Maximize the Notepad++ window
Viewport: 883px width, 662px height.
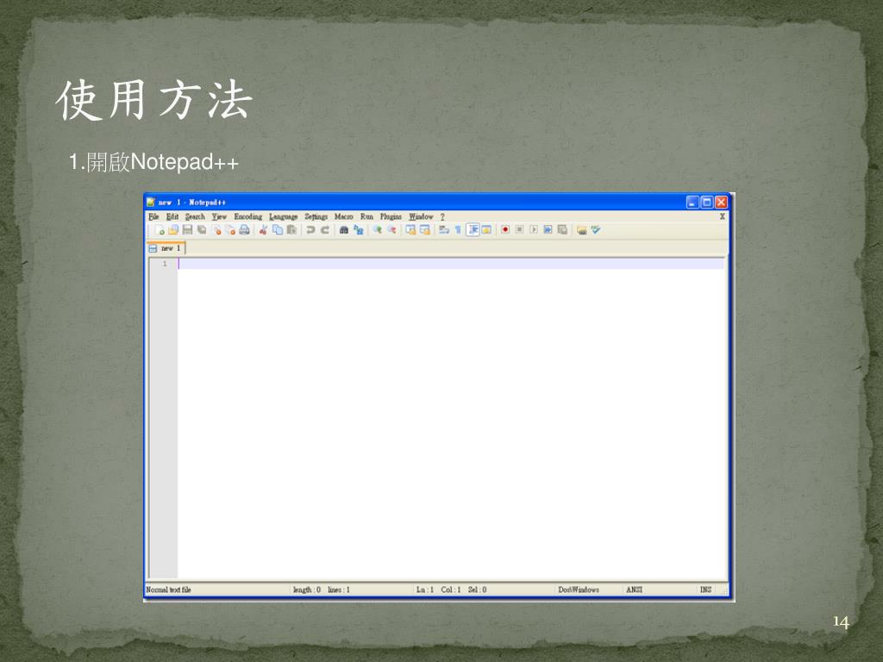[707, 202]
